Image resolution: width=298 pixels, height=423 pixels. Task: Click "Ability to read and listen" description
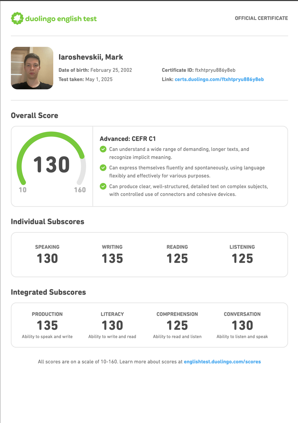point(177,337)
